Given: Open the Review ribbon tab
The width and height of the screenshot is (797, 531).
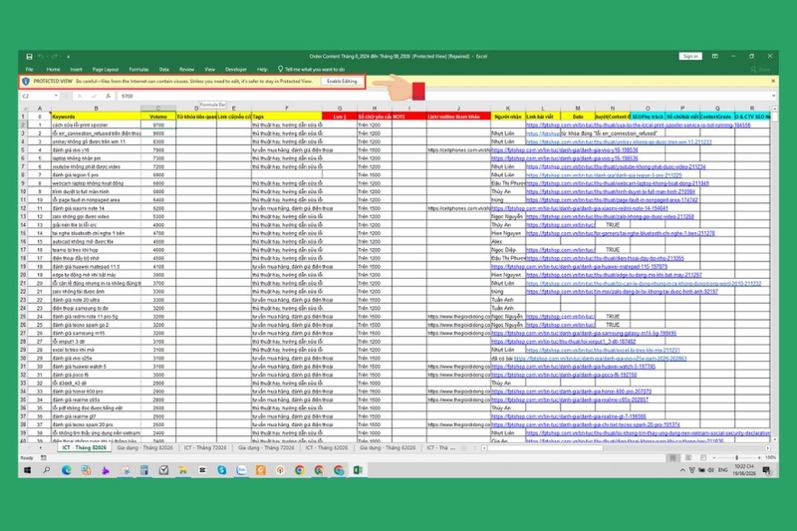Looking at the screenshot, I should tap(186, 69).
